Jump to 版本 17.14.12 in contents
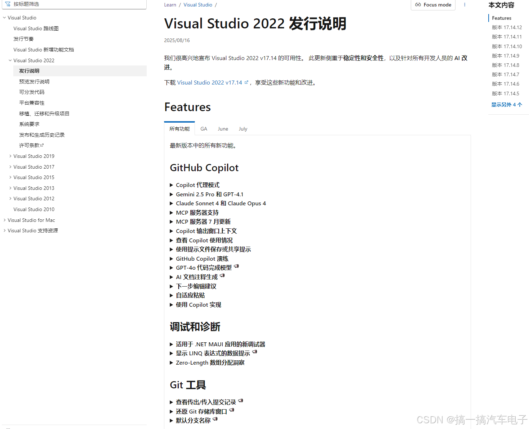 pyautogui.click(x=507, y=27)
